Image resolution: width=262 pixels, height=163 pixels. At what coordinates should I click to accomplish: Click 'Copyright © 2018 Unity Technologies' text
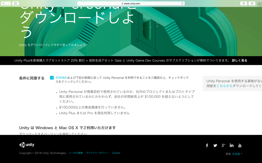(42, 153)
